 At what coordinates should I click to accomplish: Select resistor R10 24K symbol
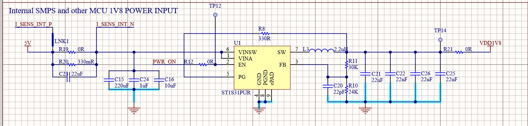[346, 89]
